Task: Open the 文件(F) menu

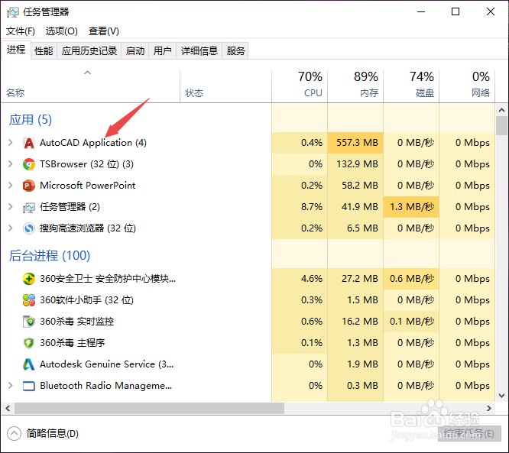Action: [21, 31]
